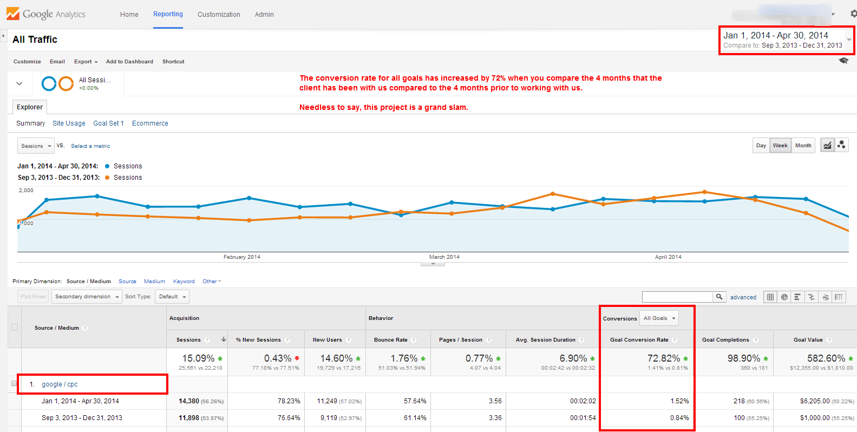Select the data table view icon
The image size is (857, 432).
point(770,297)
